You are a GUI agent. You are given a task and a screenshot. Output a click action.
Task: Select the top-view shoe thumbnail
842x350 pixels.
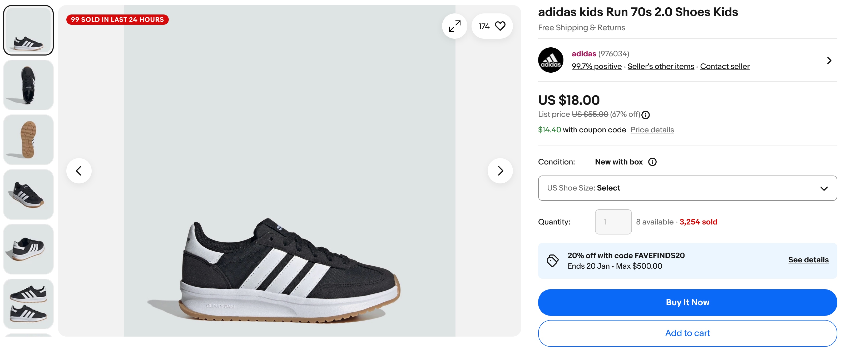coord(28,85)
